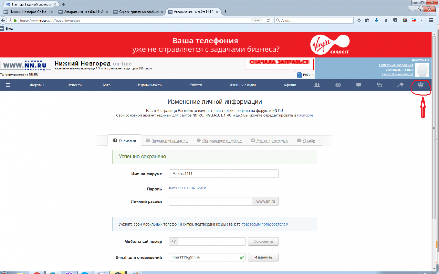Click the browser home icon

pyautogui.click(x=386, y=20)
